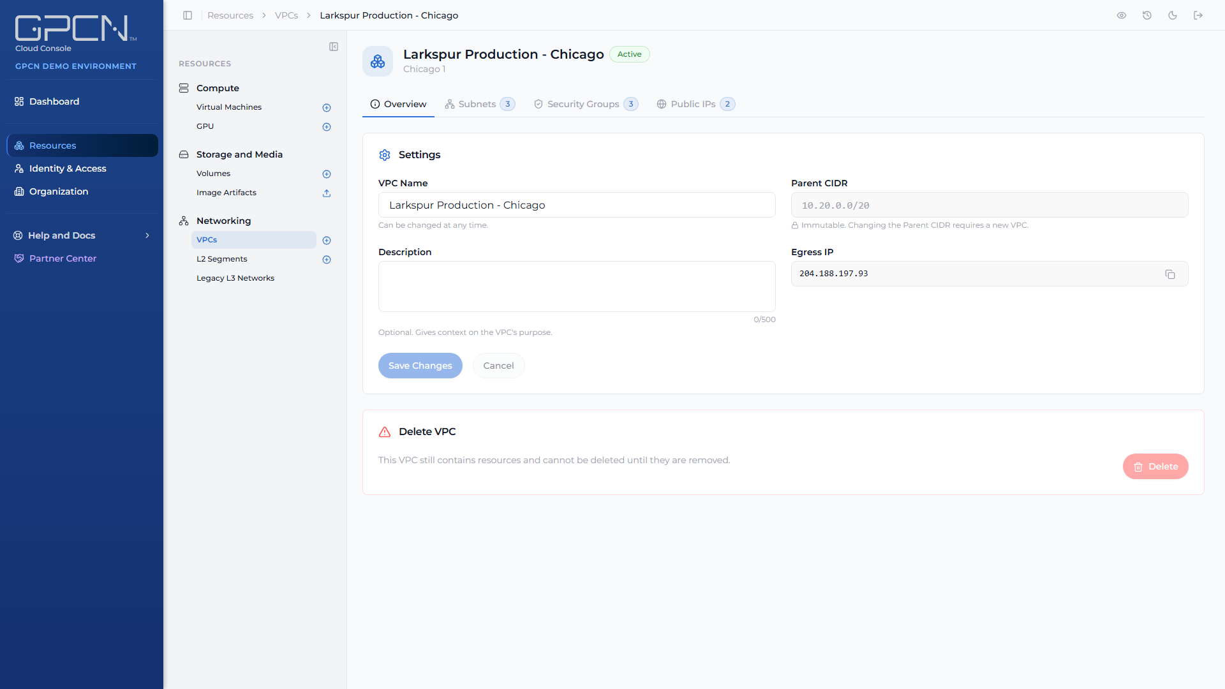Click the Settings gear icon in the card
Viewport: 1225px width, 689px height.
tap(385, 155)
